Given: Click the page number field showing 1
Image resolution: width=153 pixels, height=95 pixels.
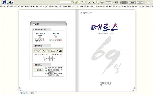Looking at the screenshot, I should tap(108, 3).
